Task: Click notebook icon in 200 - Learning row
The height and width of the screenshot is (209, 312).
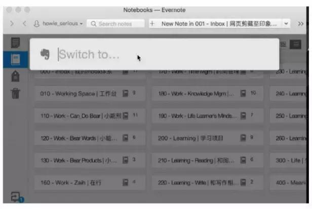Action: pos(243,138)
